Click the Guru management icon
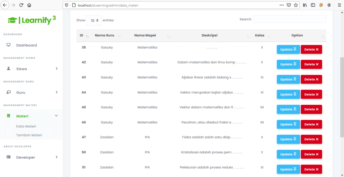Viewport: 344px width, 177px height. [x=9, y=92]
